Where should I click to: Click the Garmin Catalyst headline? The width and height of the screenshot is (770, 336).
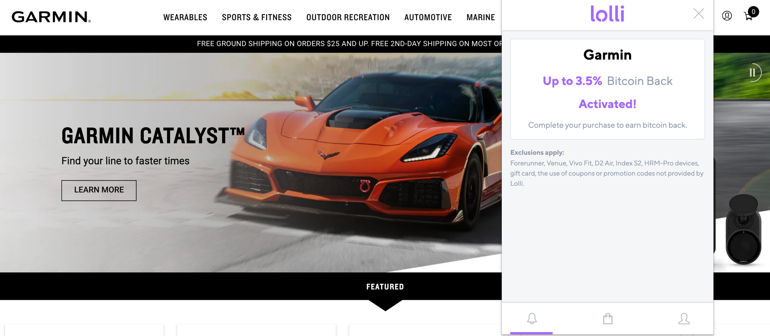coord(153,136)
